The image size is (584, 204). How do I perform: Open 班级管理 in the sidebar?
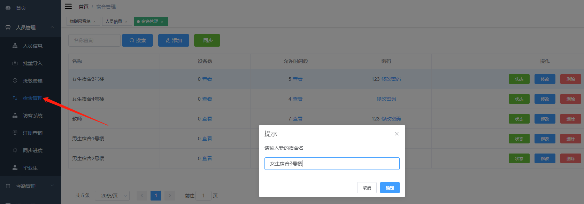pyautogui.click(x=31, y=80)
